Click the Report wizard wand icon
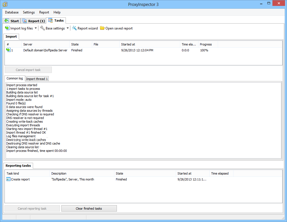Viewport: 287px width, 222px height. click(74, 28)
